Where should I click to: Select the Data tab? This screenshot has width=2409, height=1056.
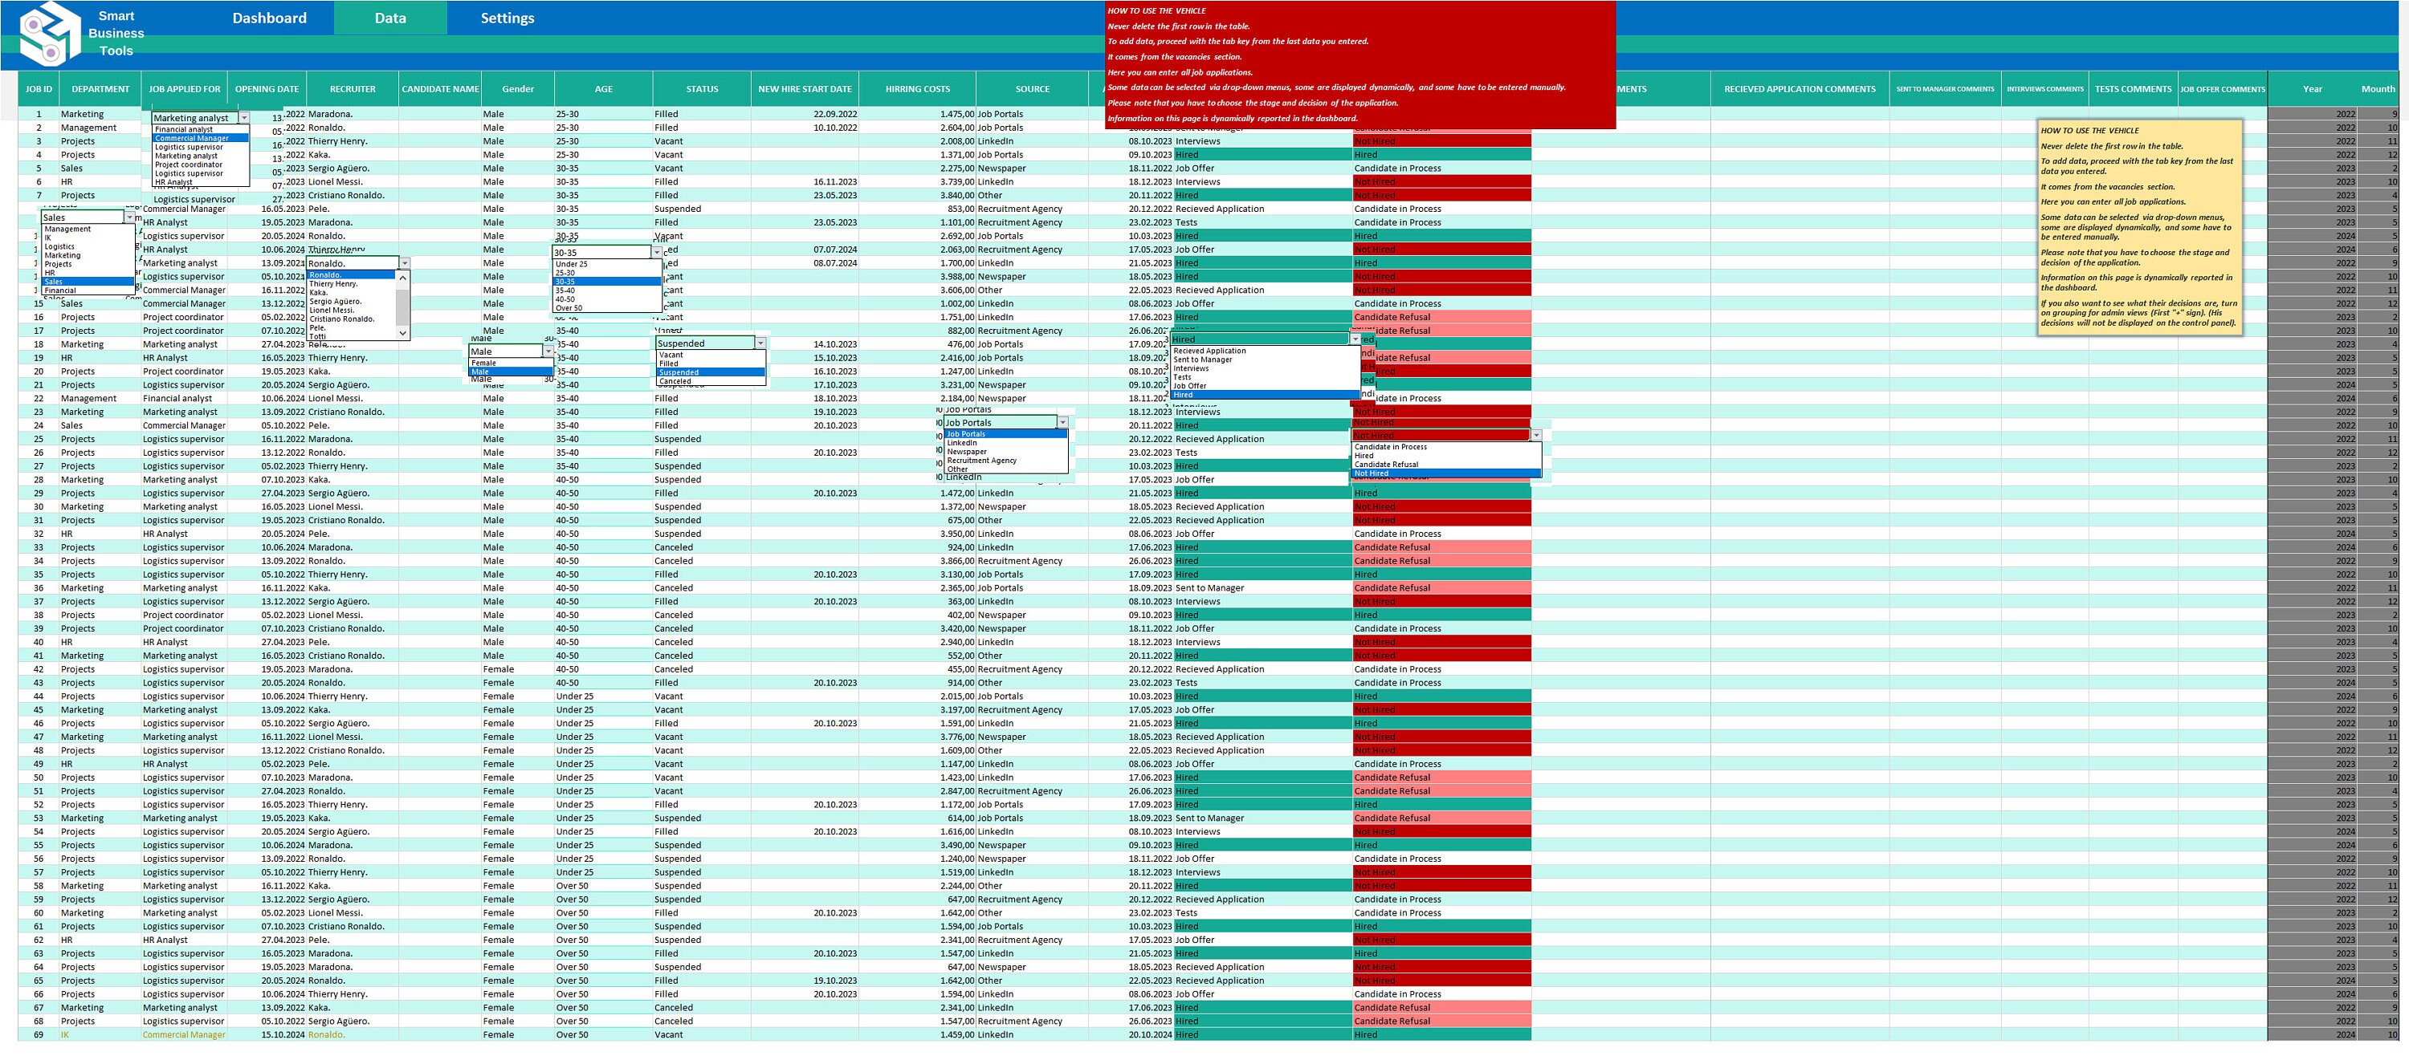click(x=390, y=17)
